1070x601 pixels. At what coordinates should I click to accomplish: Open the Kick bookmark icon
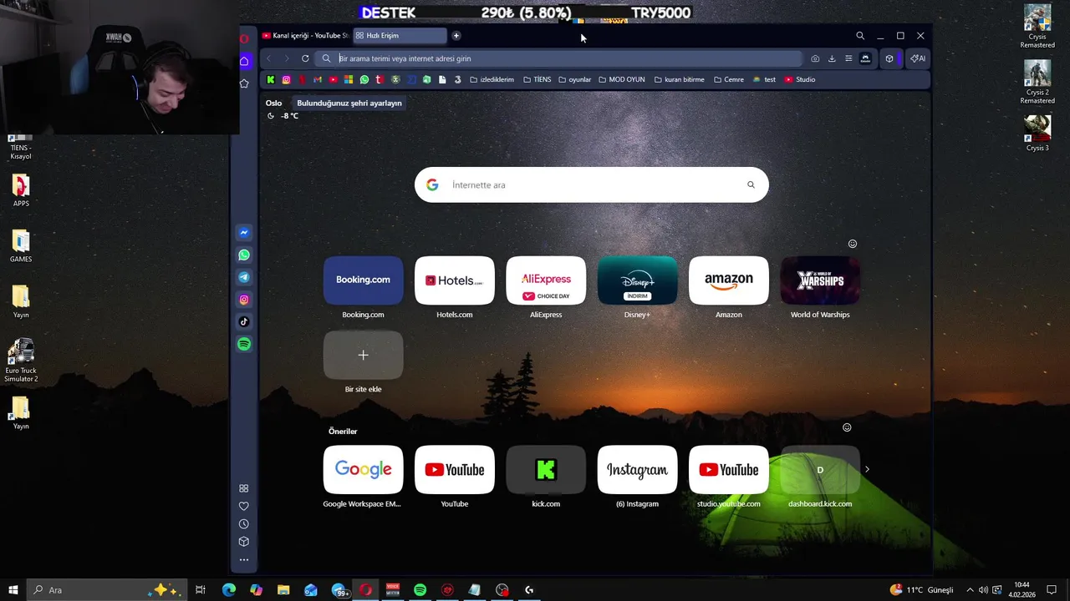271,79
